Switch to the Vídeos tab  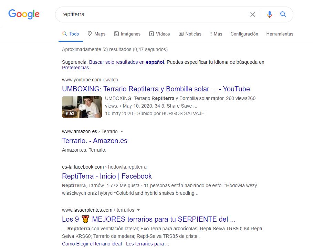(x=159, y=34)
